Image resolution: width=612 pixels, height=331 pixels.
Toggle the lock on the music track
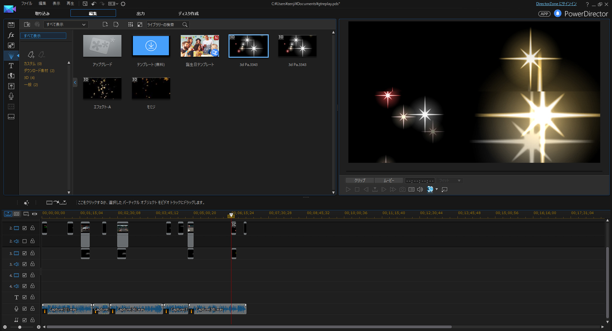pyautogui.click(x=33, y=320)
